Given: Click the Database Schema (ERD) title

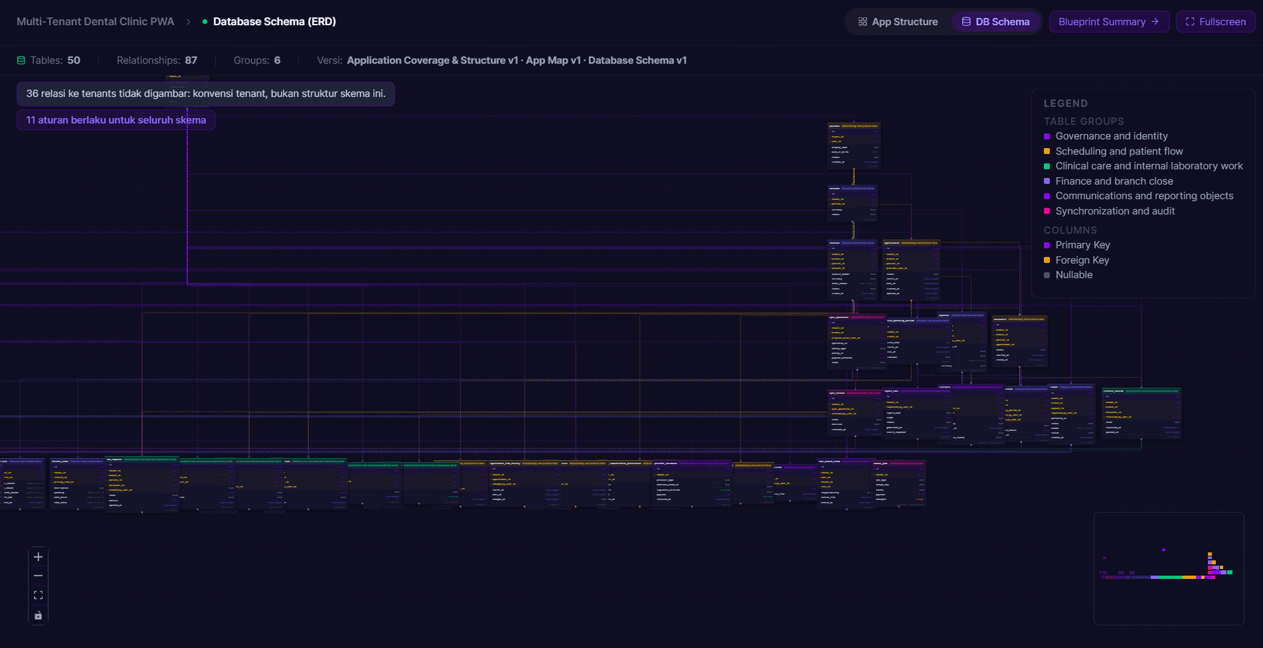Looking at the screenshot, I should 274,22.
